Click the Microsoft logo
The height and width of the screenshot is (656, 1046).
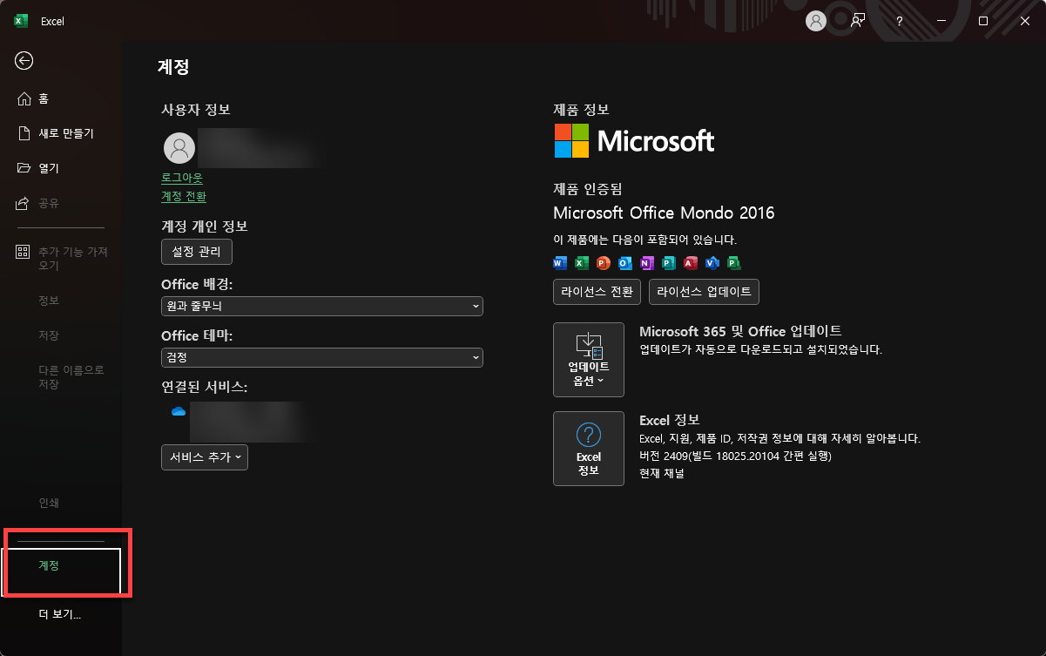pyautogui.click(x=634, y=140)
